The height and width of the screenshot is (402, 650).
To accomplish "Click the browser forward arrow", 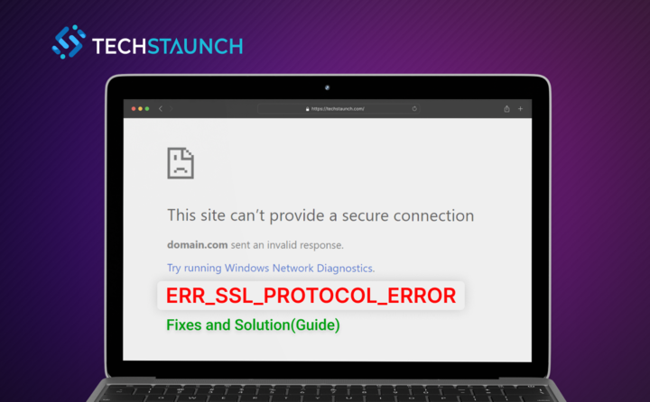I will (x=172, y=108).
